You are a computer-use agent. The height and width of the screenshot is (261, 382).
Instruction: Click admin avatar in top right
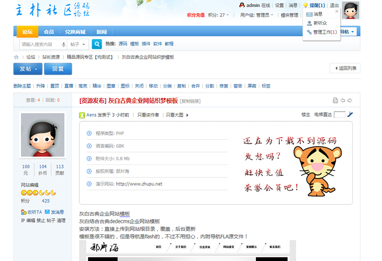click(350, 10)
